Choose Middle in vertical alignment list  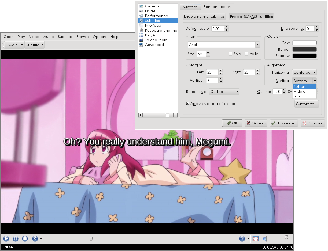click(x=304, y=91)
